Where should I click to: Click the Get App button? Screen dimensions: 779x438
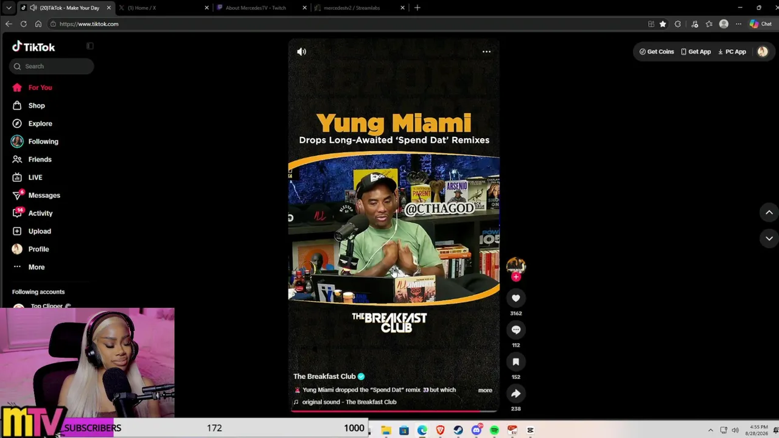pyautogui.click(x=696, y=52)
